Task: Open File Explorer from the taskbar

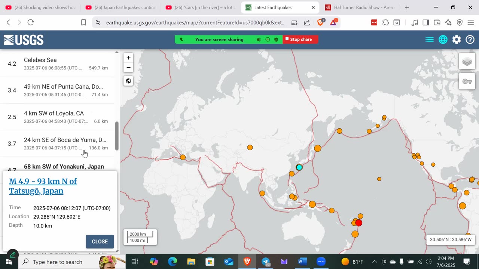Action: [x=191, y=262]
